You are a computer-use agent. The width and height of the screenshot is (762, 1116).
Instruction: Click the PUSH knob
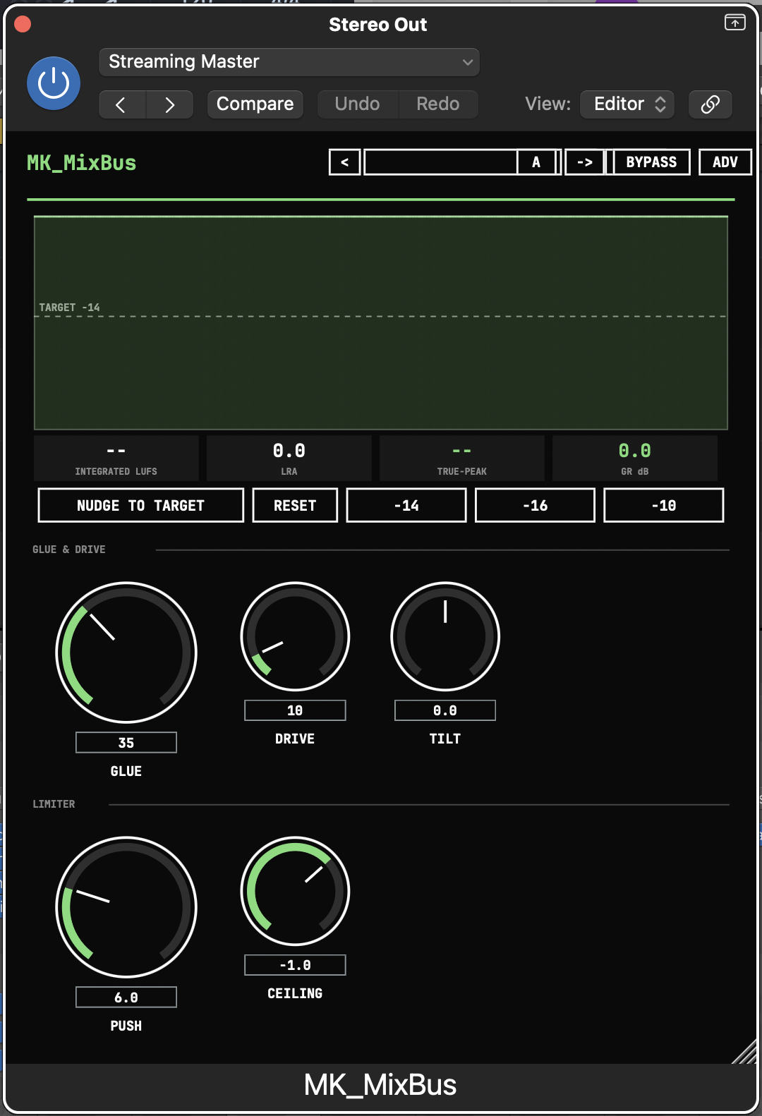[x=126, y=907]
